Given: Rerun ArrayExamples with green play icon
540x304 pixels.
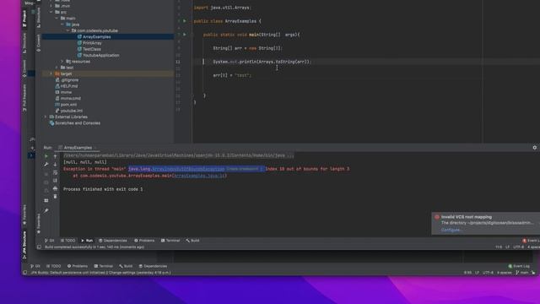Looking at the screenshot, I should tap(46, 156).
